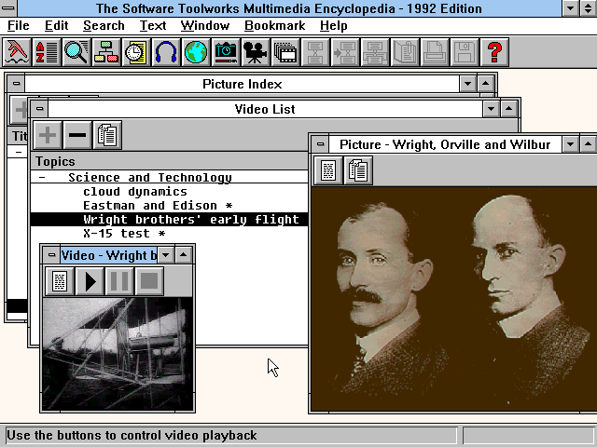Open the Picture Index window control menu
This screenshot has width=597, height=447.
[x=16, y=84]
